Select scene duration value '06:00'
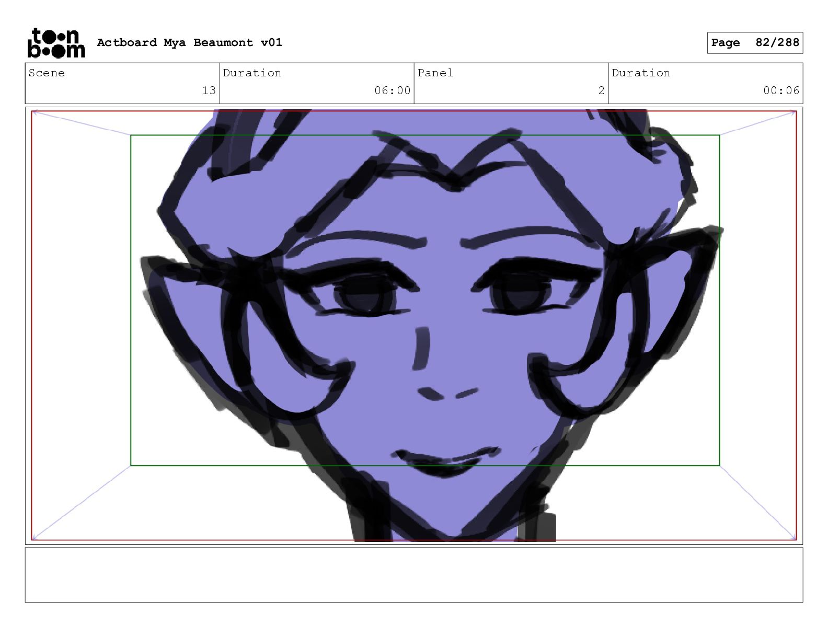Screen dimensions: 828x640 click(x=392, y=90)
